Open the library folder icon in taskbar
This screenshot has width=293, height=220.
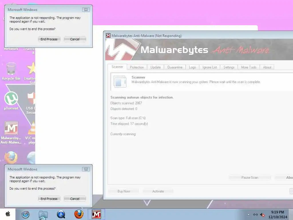43,214
